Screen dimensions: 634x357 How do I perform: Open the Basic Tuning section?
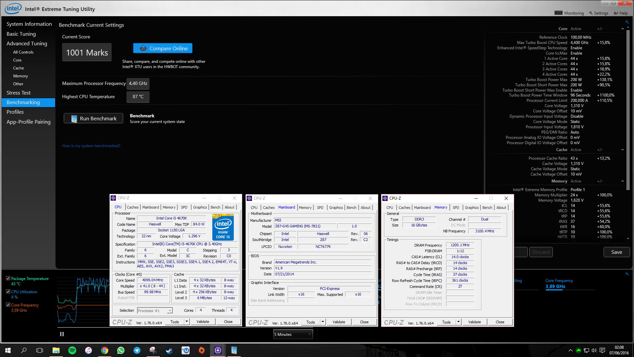(x=21, y=34)
